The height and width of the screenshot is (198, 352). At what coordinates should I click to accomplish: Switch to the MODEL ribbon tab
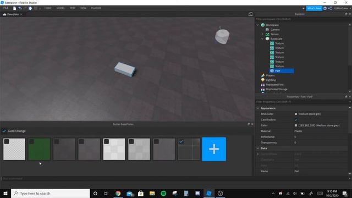click(61, 8)
